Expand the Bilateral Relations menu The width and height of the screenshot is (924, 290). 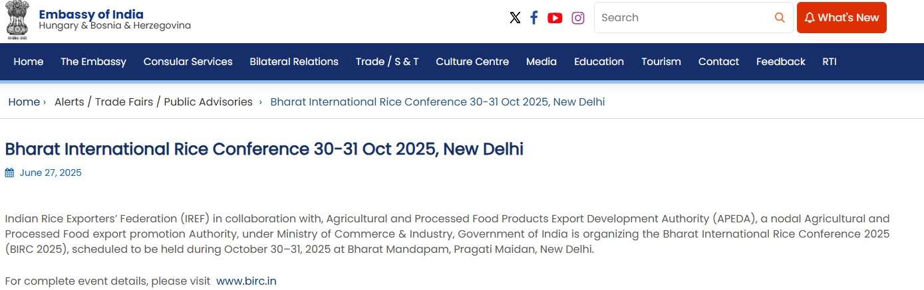coord(294,62)
